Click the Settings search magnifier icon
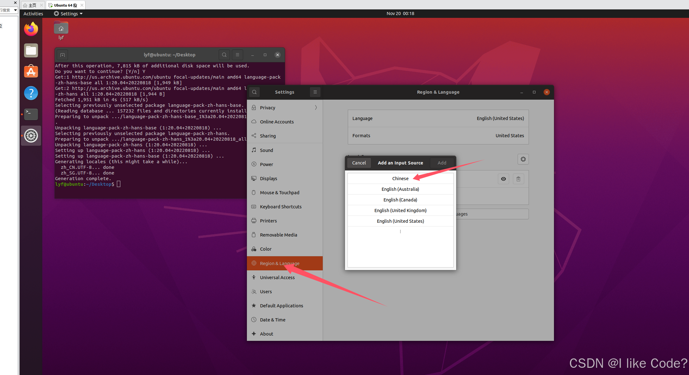This screenshot has width=689, height=375. click(x=254, y=92)
